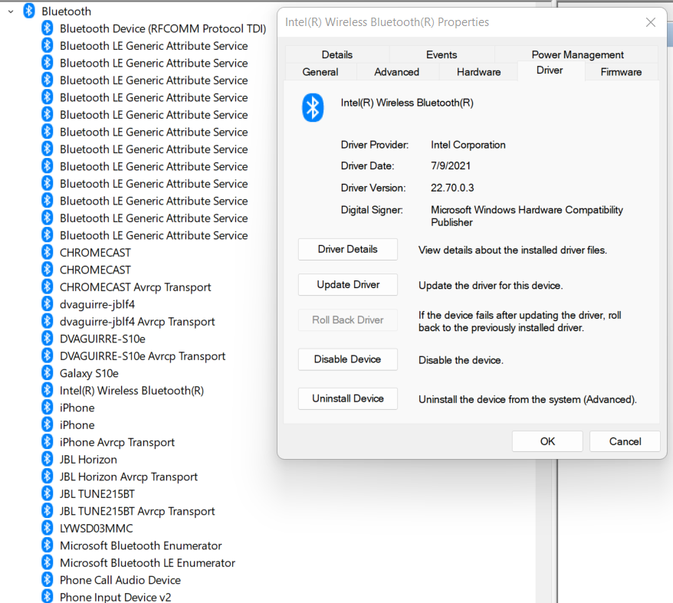
Task: Select Phone Input Device v2 entry
Action: (x=115, y=597)
